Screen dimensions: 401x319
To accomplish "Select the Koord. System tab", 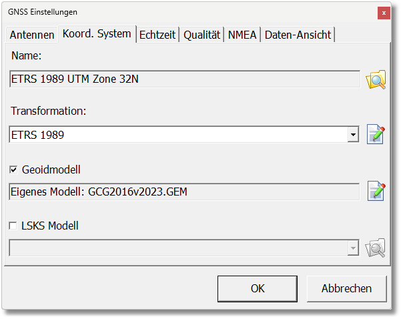I will coord(97,33).
